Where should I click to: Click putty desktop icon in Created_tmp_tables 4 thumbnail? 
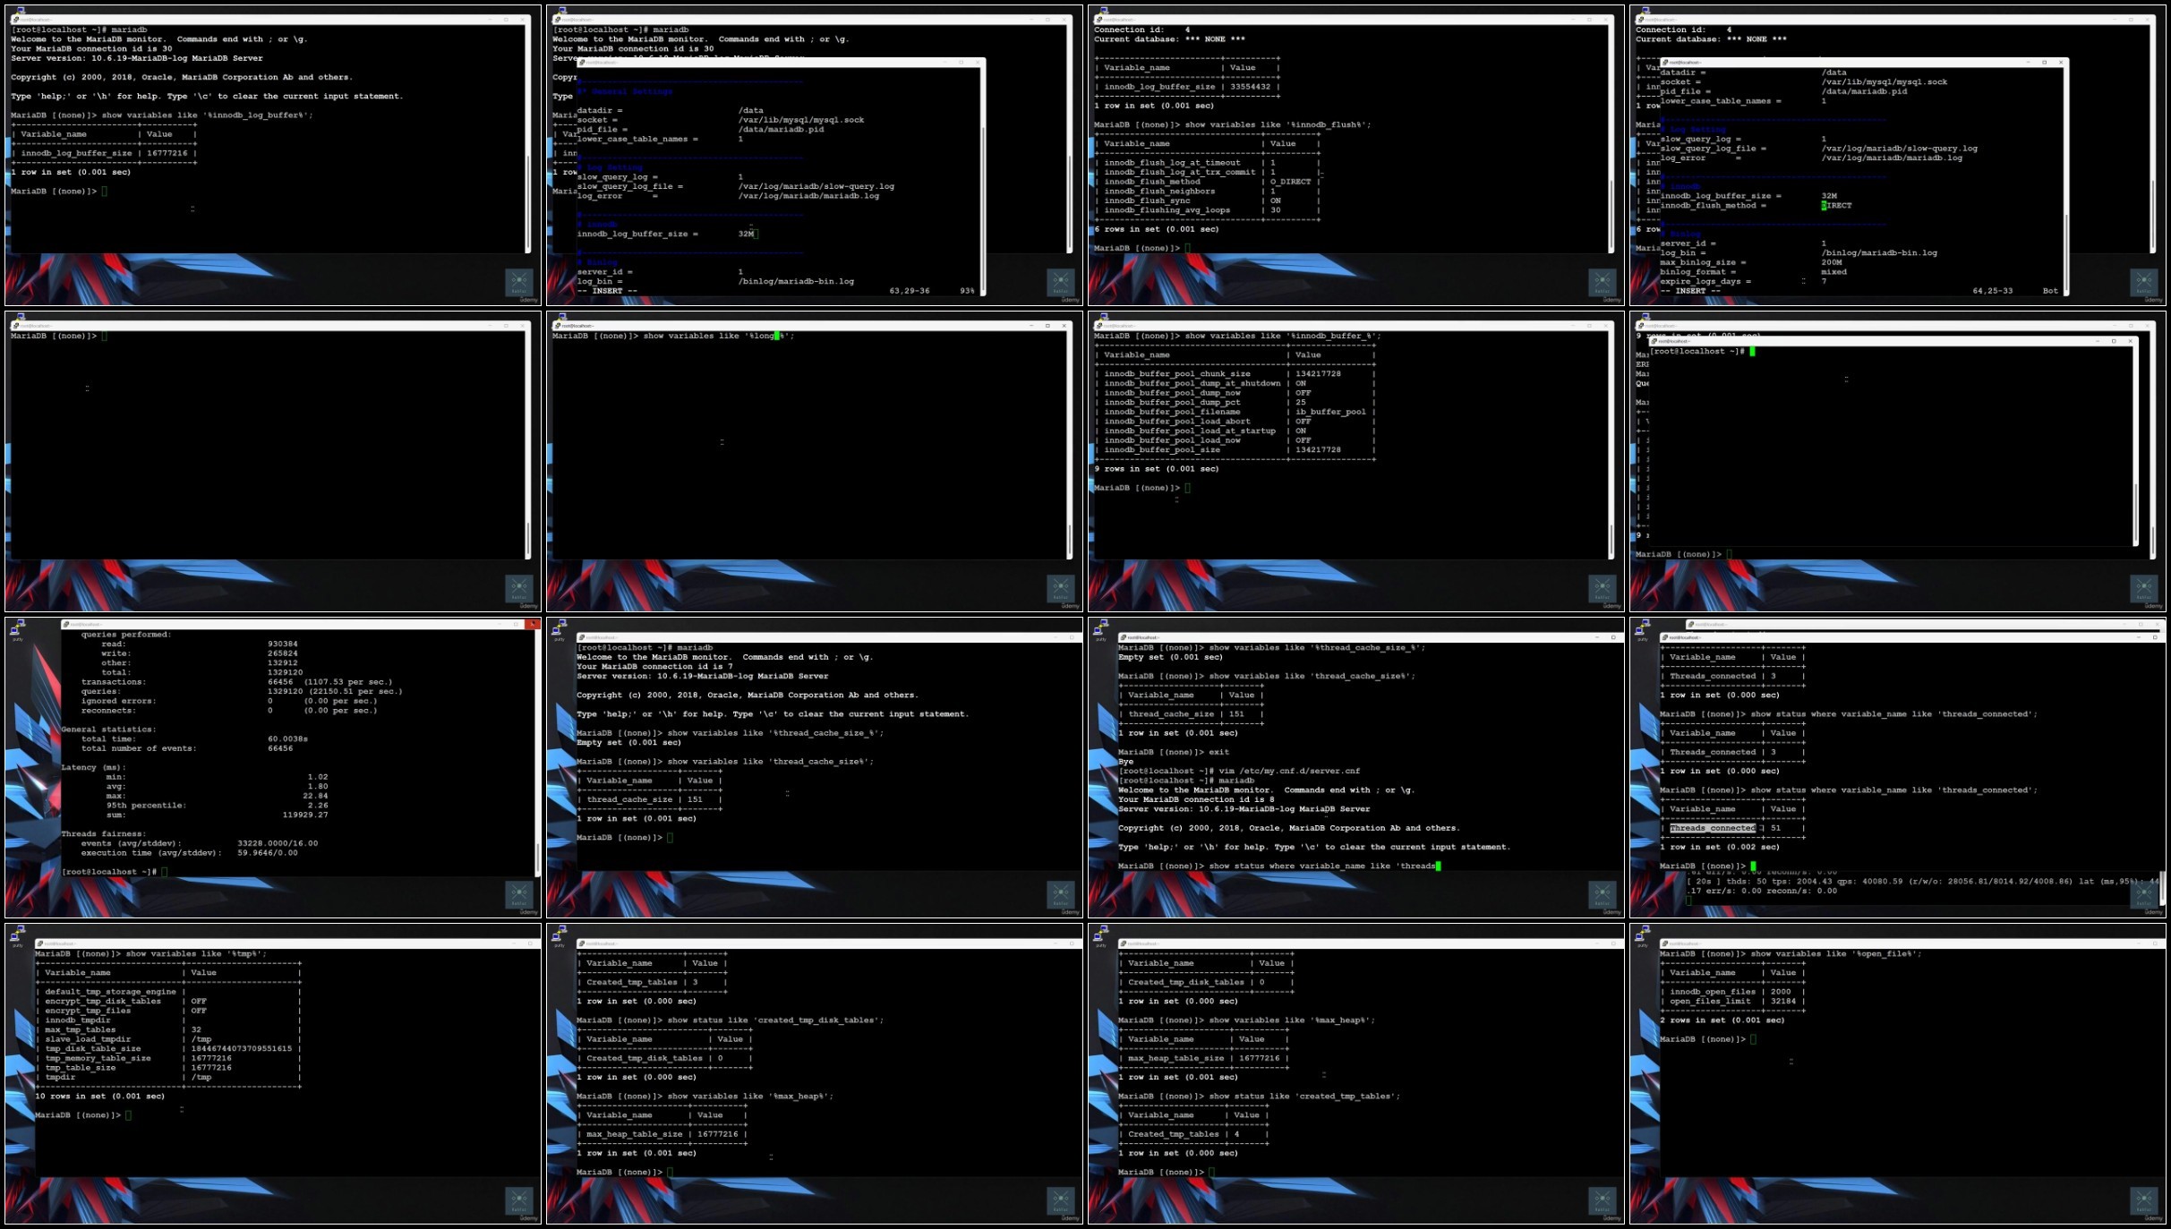pos(1100,935)
